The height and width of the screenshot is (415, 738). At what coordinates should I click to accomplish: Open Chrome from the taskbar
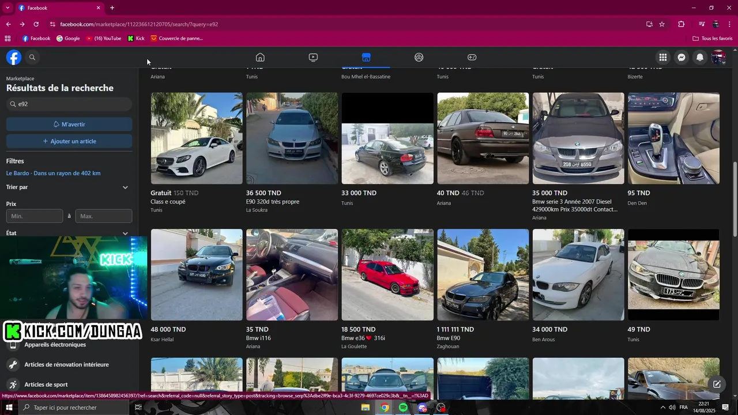coord(384,408)
